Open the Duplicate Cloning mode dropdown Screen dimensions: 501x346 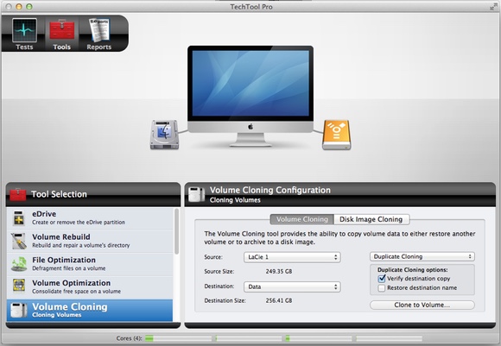(422, 256)
